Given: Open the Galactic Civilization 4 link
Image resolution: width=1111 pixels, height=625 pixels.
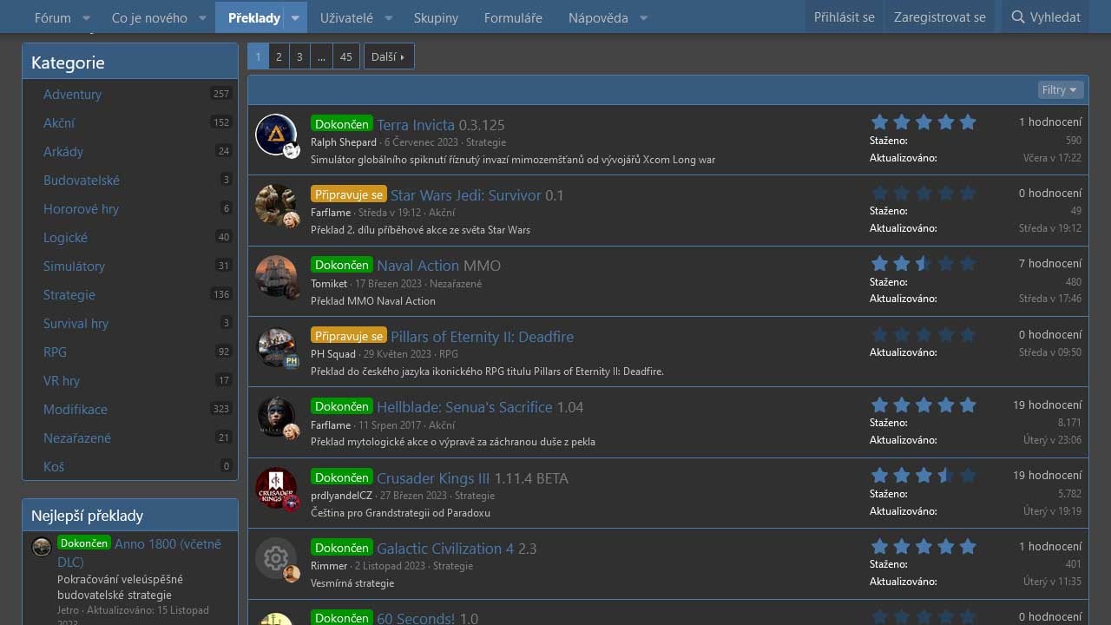Looking at the screenshot, I should (445, 549).
